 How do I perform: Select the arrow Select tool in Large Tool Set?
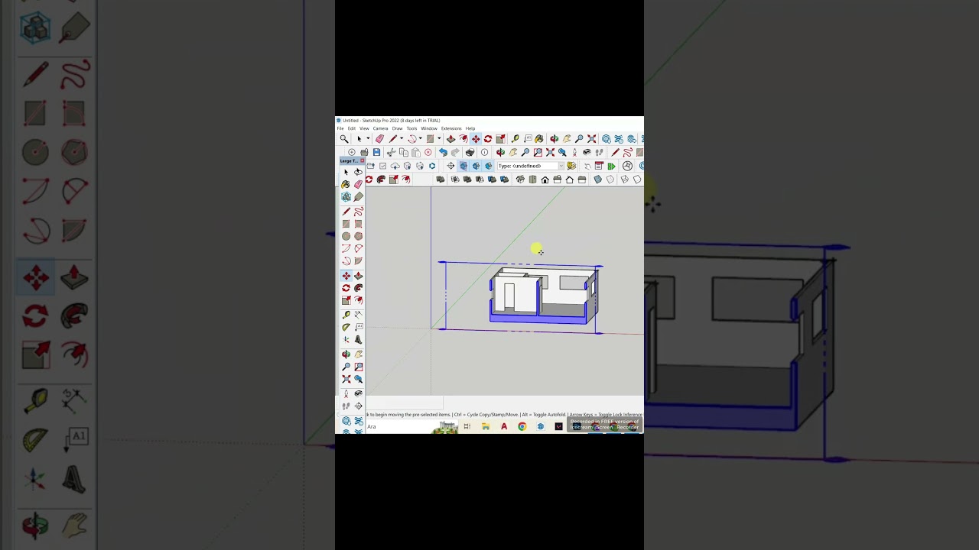346,172
